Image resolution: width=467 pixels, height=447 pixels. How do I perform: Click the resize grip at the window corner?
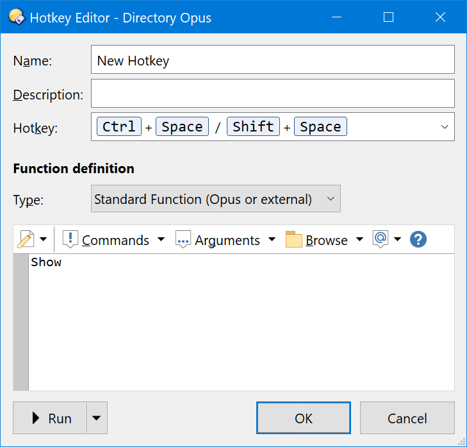point(461,442)
